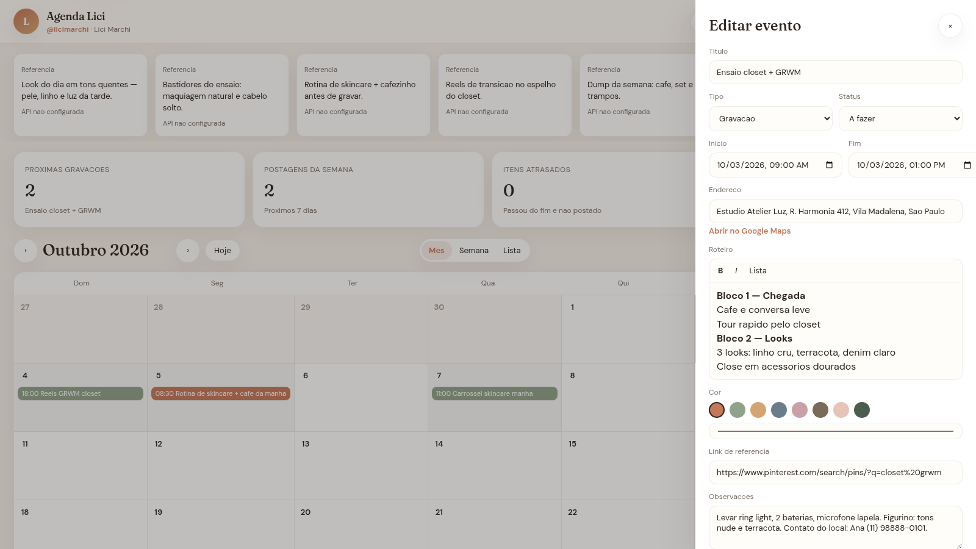The height and width of the screenshot is (549, 976).
Task: Open the Status dropdown showing A fazer
Action: click(900, 119)
